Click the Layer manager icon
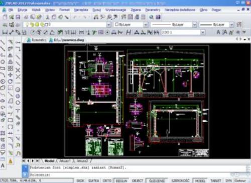The height and width of the screenshot is (183, 251). point(12,25)
